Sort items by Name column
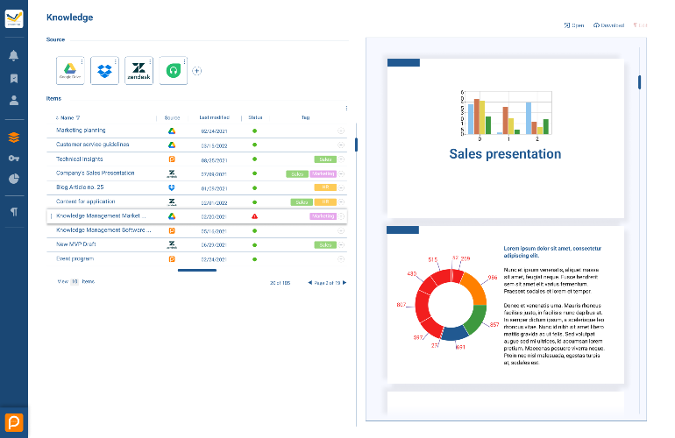The width and height of the screenshot is (675, 438). (x=67, y=117)
